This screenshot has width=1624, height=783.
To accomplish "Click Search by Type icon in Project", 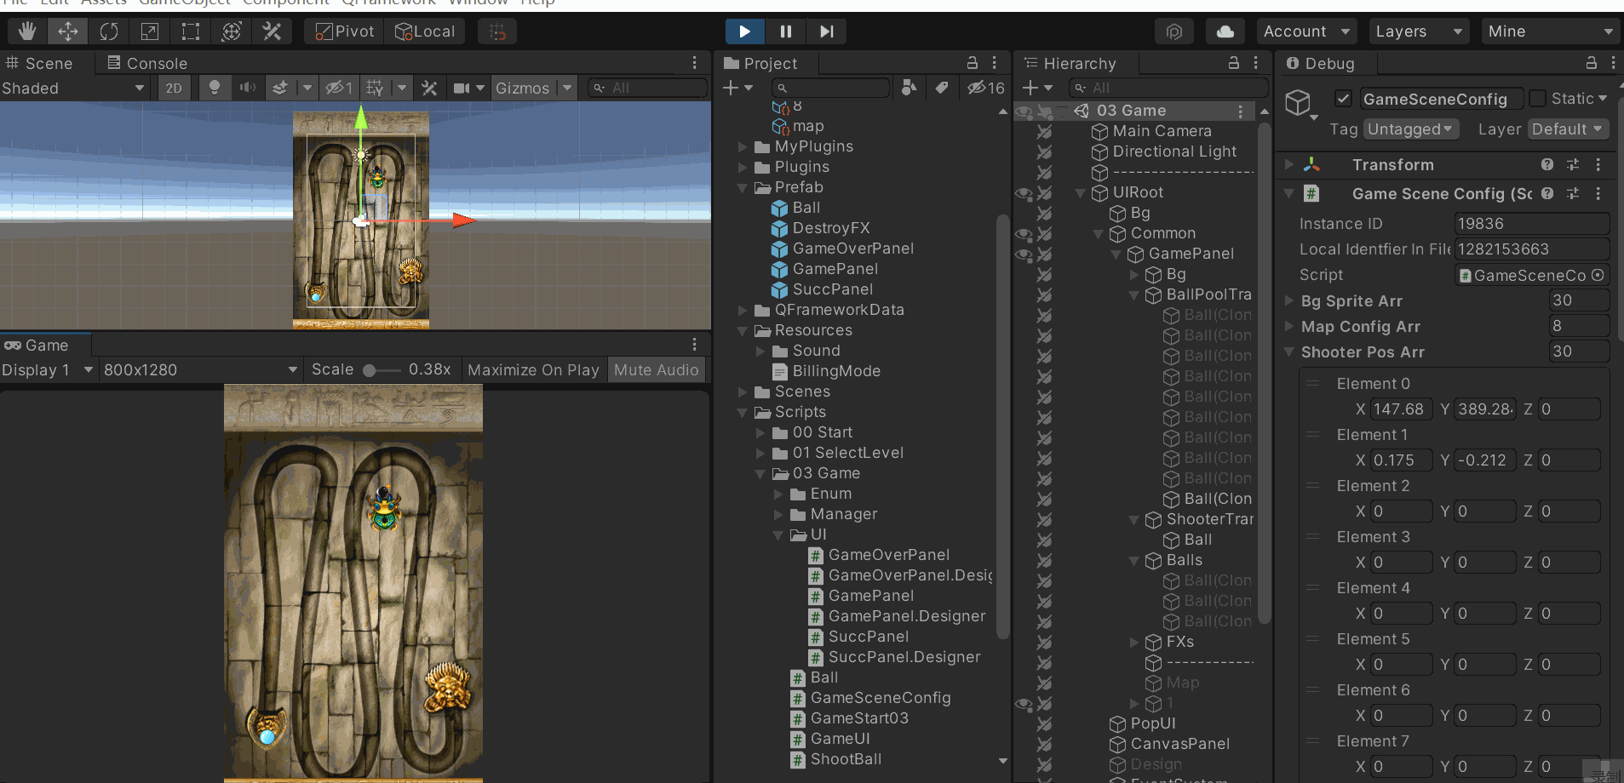I will point(910,87).
